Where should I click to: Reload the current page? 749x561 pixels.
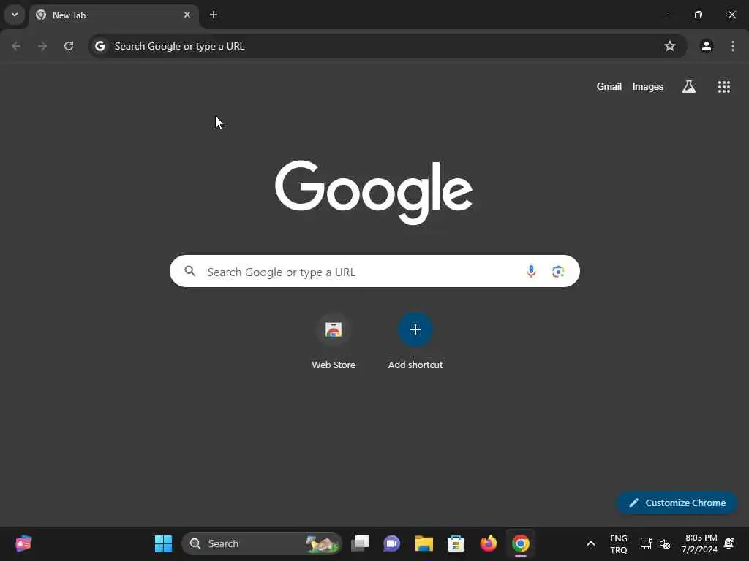tap(69, 46)
